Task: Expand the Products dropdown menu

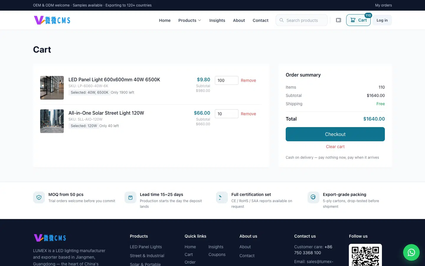Action: (189, 20)
